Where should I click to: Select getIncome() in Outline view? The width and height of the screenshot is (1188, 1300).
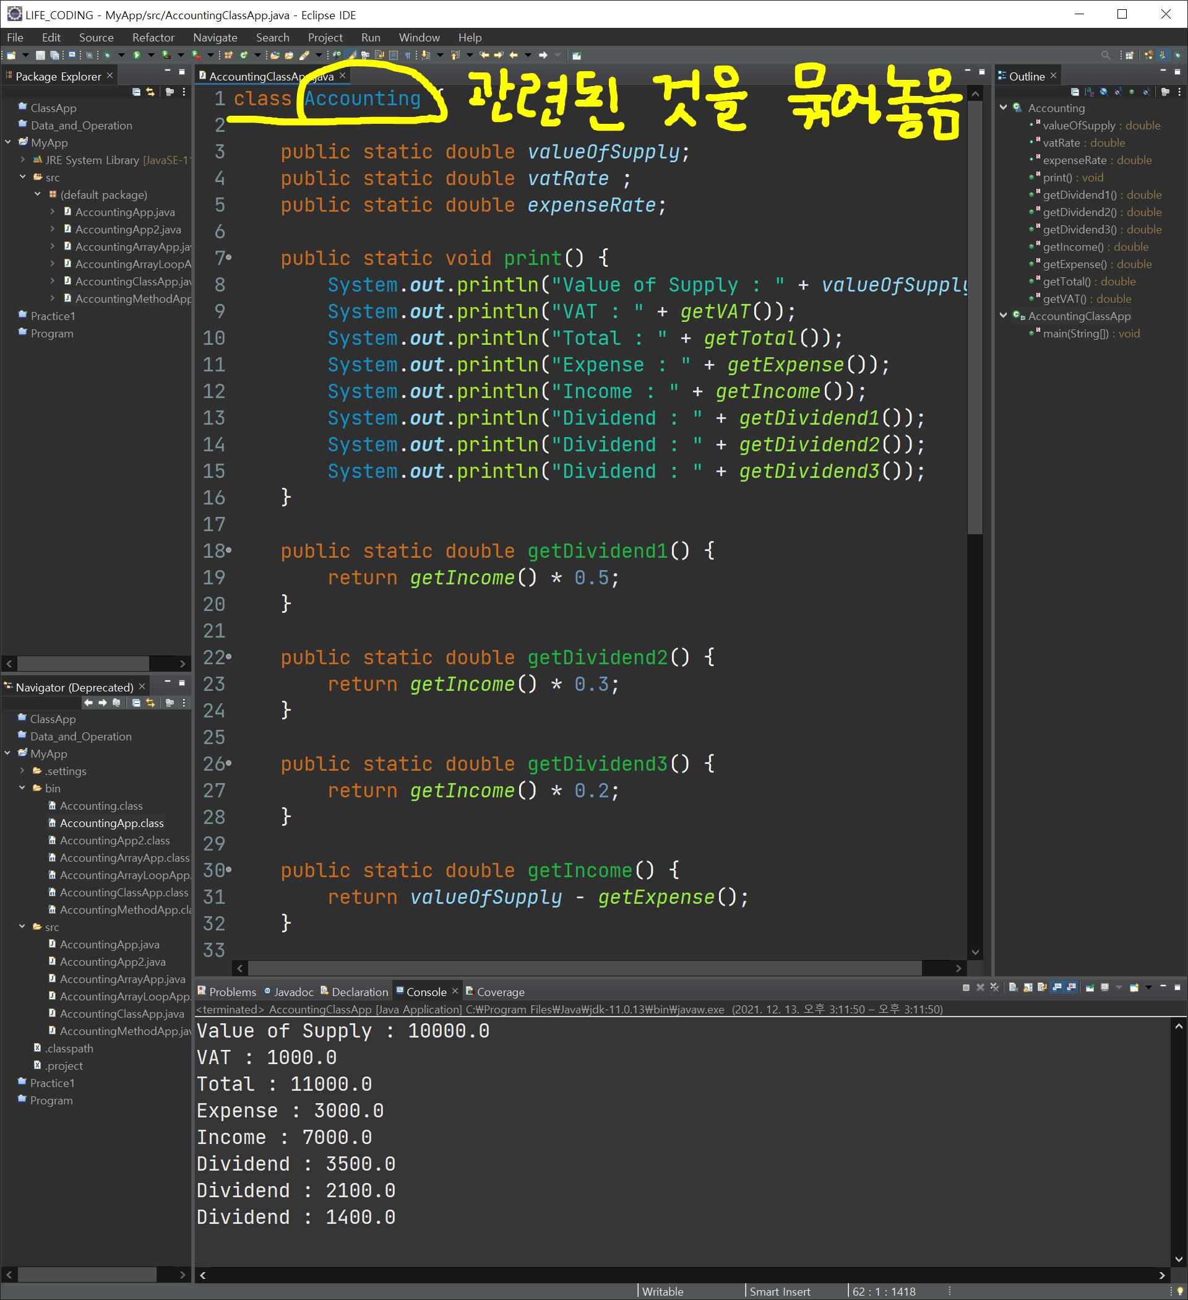pyautogui.click(x=1073, y=247)
